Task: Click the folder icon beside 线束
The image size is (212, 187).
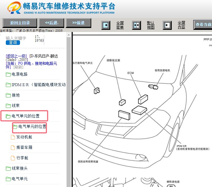Action: (8, 106)
